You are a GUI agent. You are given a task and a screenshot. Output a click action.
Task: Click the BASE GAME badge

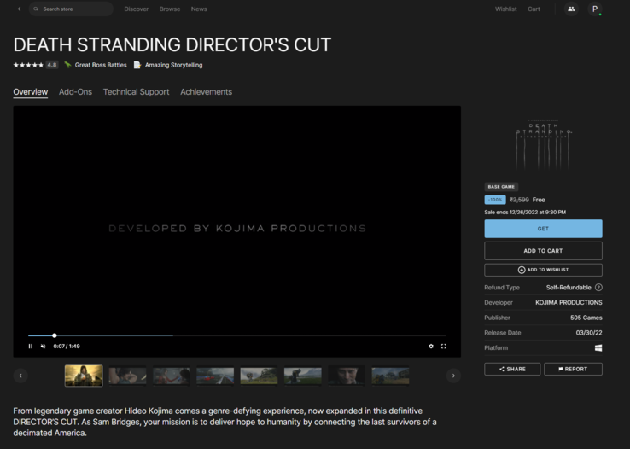501,187
